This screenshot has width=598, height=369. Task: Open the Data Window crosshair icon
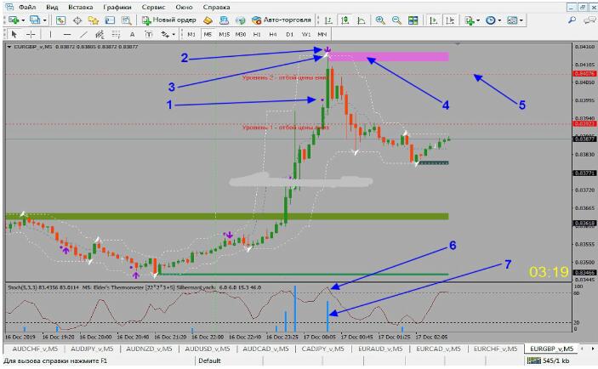click(x=77, y=20)
